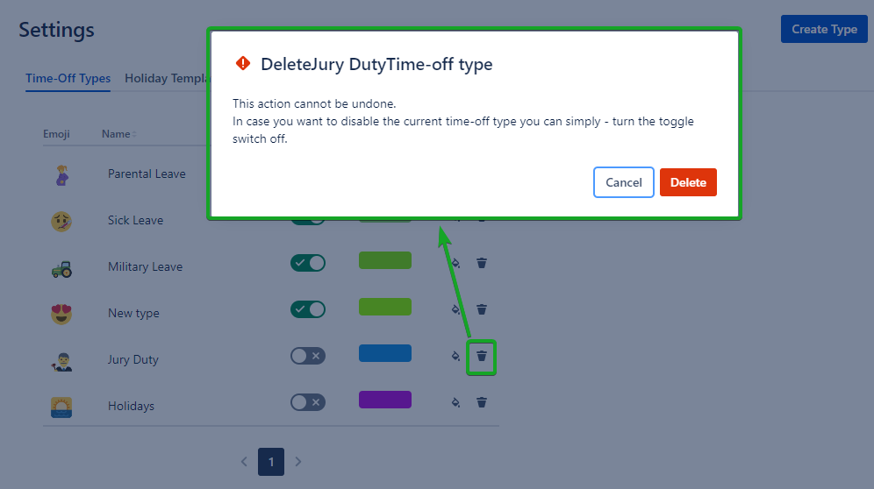Go to previous page with left chevron

[x=244, y=461]
